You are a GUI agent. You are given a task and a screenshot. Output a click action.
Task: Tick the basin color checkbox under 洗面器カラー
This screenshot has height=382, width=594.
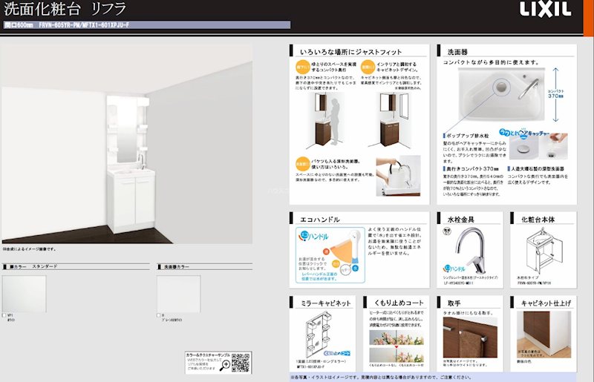point(159,315)
